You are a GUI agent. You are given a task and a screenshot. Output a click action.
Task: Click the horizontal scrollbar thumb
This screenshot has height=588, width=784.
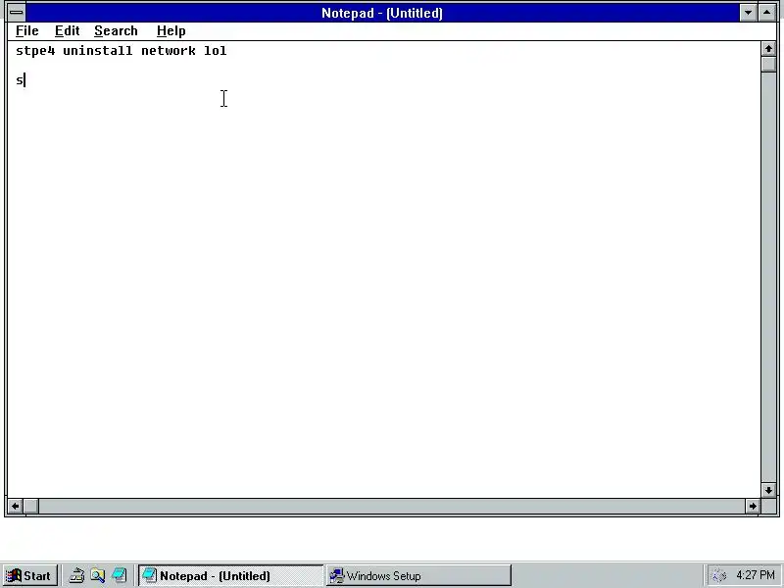click(x=31, y=506)
